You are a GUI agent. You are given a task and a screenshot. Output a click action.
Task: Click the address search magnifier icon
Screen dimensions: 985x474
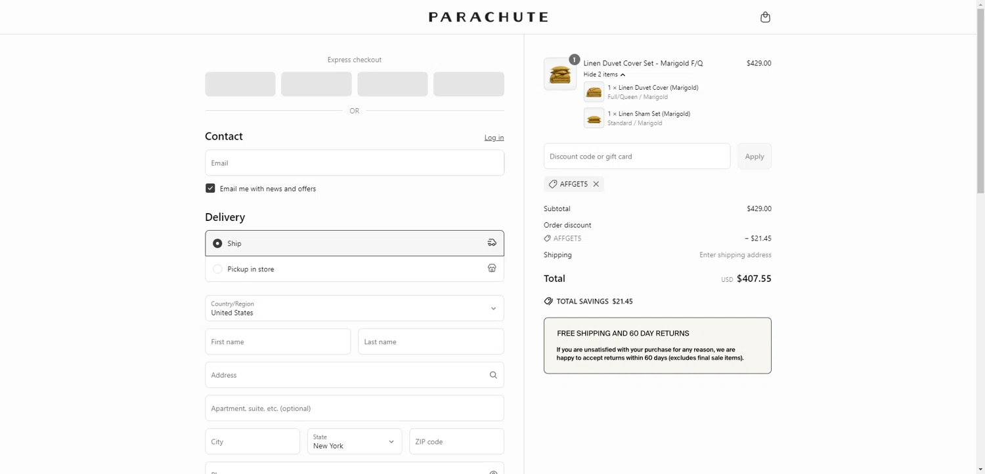tap(493, 375)
